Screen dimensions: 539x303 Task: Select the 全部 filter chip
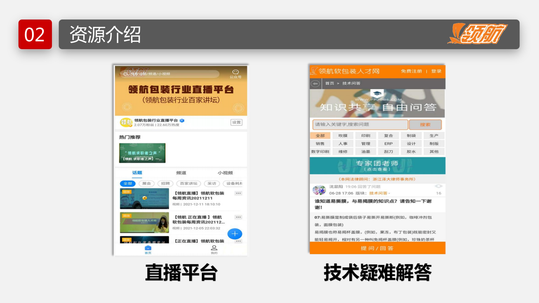click(128, 183)
